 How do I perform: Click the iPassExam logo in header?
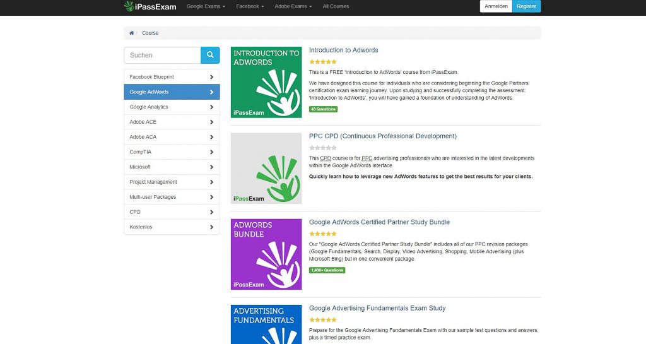pyautogui.click(x=150, y=6)
